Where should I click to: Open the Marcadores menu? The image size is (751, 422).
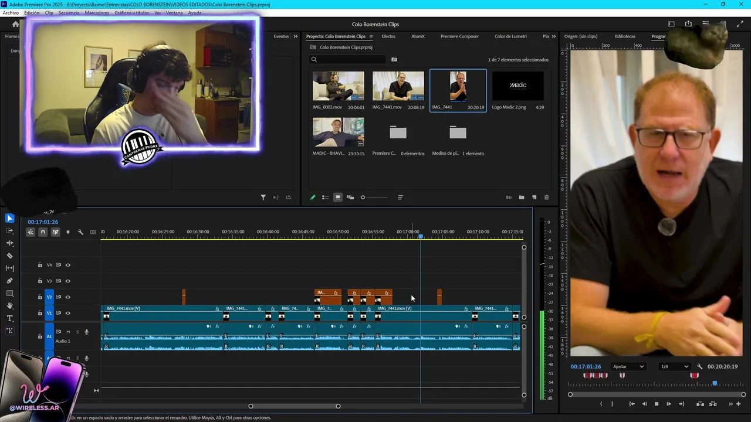click(96, 12)
